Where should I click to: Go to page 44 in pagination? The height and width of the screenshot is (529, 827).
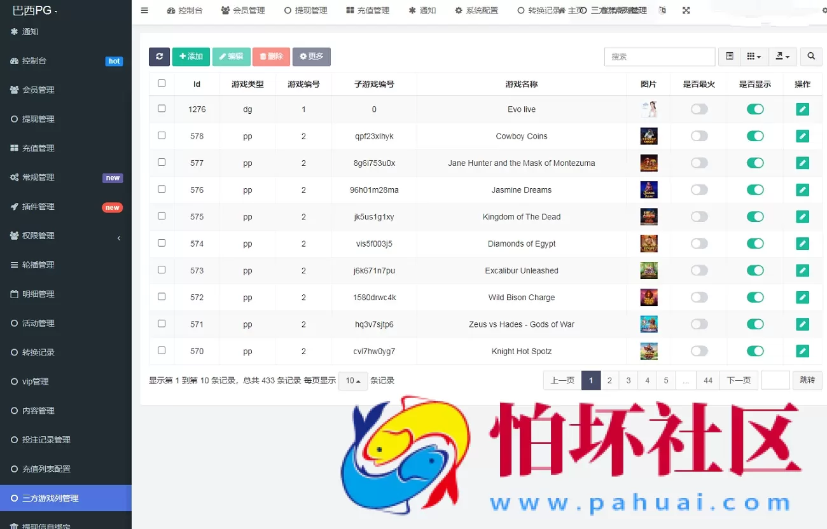[707, 380]
